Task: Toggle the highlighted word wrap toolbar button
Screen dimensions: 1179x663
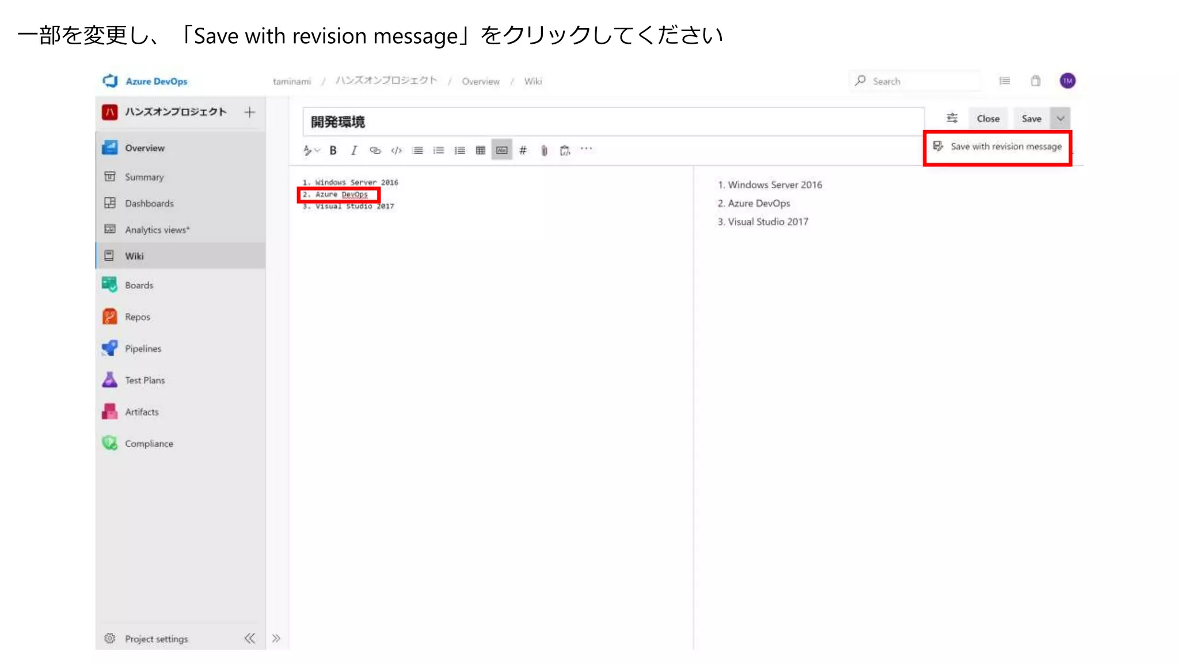Action: (501, 150)
